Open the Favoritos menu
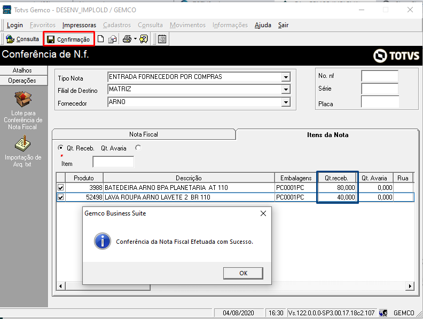This screenshot has height=319, width=423. [43, 25]
